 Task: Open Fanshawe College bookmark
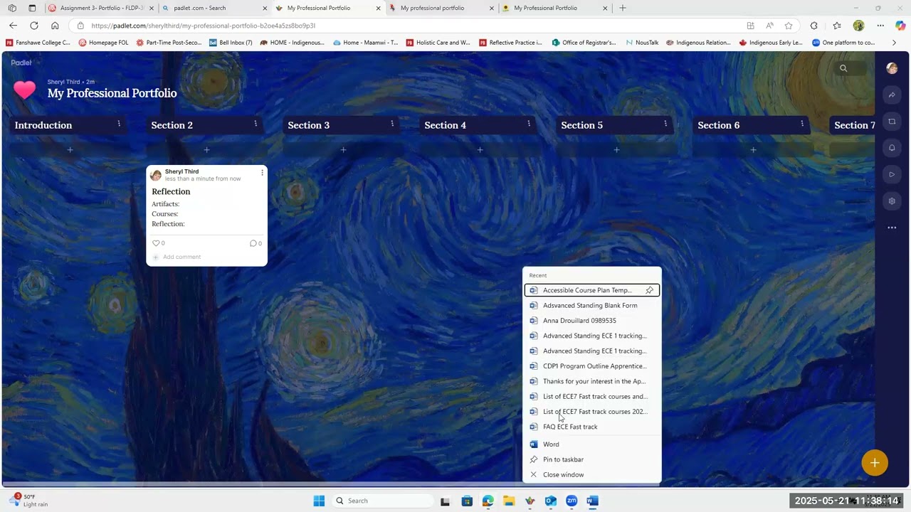click(37, 43)
